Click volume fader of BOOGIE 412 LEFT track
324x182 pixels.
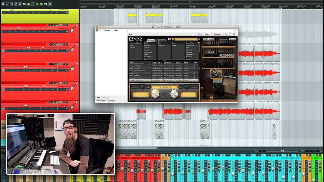(29, 48)
